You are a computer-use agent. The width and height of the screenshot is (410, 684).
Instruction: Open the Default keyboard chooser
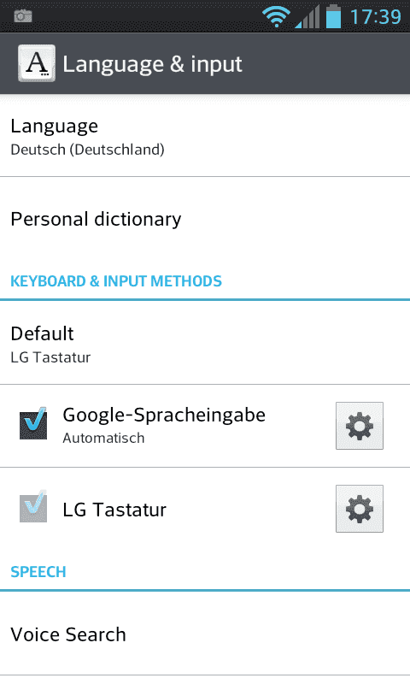pos(205,344)
